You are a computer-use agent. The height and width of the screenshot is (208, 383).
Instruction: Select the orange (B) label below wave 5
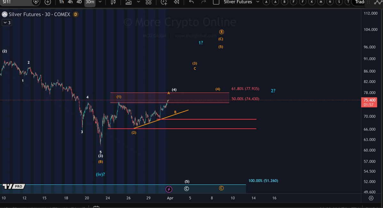point(100,162)
